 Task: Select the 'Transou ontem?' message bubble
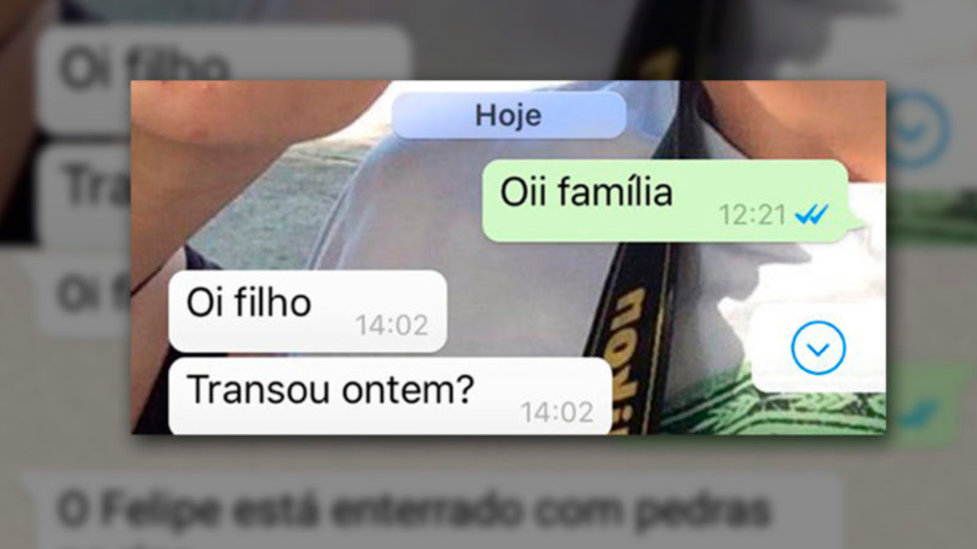(390, 396)
